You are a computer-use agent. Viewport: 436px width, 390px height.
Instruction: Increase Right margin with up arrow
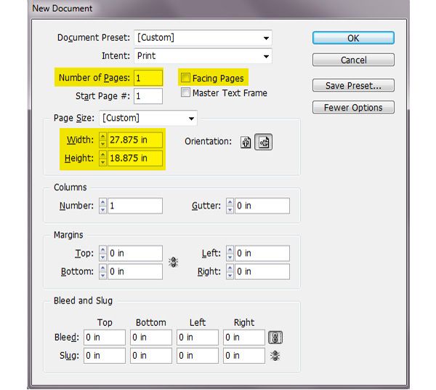click(x=230, y=268)
